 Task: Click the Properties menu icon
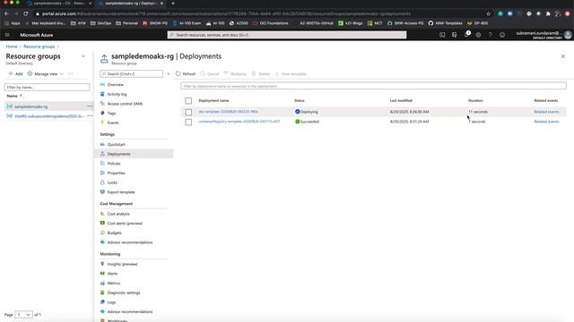[x=102, y=173]
